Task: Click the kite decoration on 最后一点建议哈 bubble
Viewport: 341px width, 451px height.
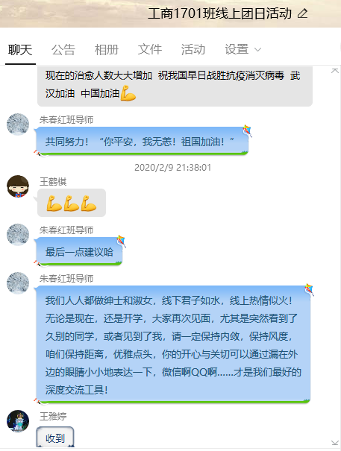Action: tap(121, 241)
